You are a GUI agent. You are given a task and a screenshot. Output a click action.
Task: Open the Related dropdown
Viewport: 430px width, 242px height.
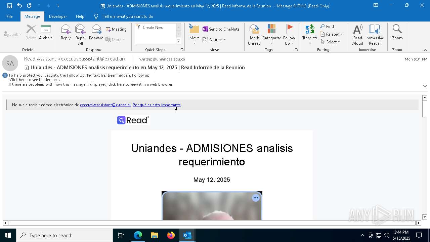click(x=332, y=34)
